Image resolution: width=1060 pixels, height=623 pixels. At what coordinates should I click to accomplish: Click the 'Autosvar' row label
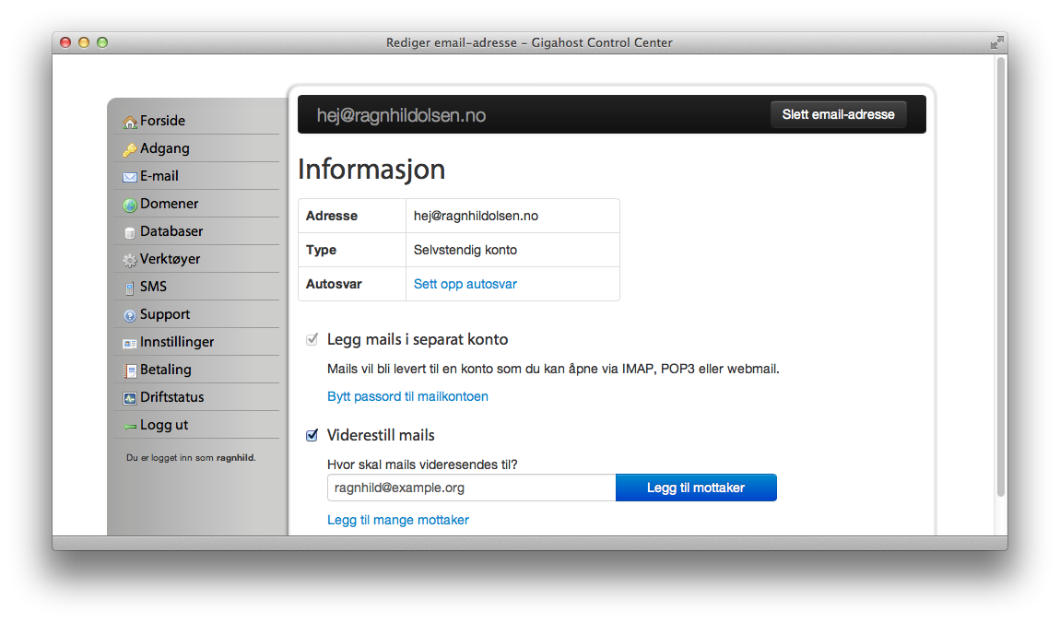click(x=334, y=284)
